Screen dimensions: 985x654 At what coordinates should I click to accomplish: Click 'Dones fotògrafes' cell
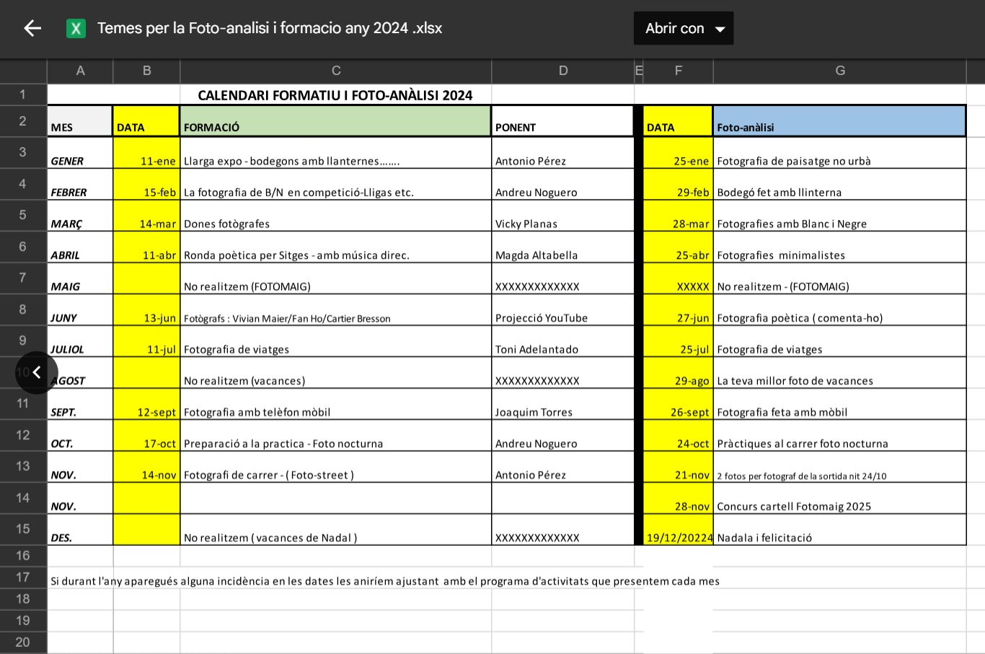tap(335, 216)
